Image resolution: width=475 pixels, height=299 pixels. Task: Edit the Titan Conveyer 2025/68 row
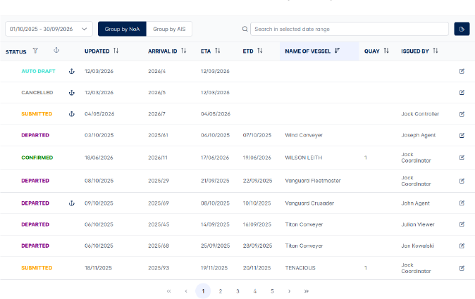pos(462,246)
